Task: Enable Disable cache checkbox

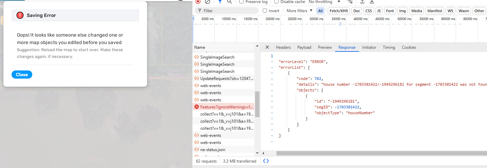Action: [x=276, y=2]
